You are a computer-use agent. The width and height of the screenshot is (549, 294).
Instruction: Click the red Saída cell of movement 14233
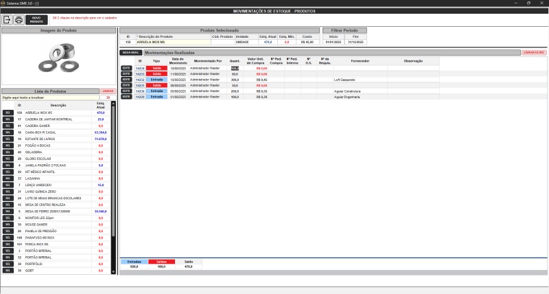tap(156, 74)
